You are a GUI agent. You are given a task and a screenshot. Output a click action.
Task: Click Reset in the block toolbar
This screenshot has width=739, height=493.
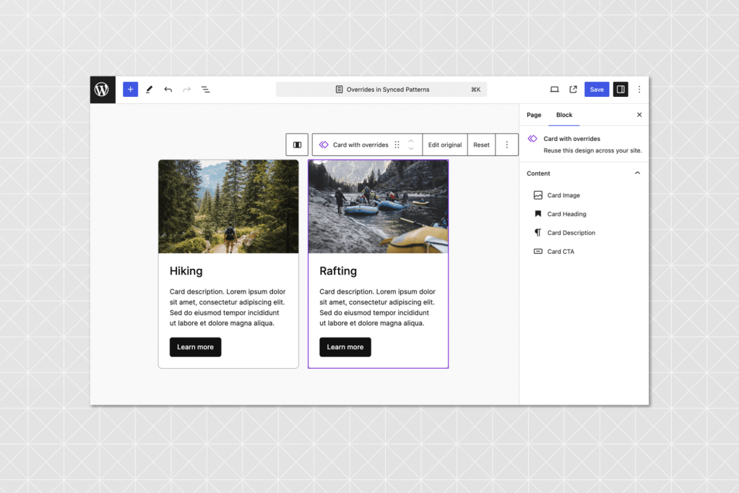pos(481,145)
